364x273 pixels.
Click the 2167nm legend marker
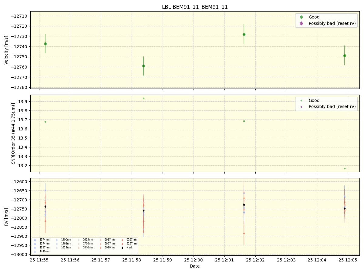(x=122, y=240)
